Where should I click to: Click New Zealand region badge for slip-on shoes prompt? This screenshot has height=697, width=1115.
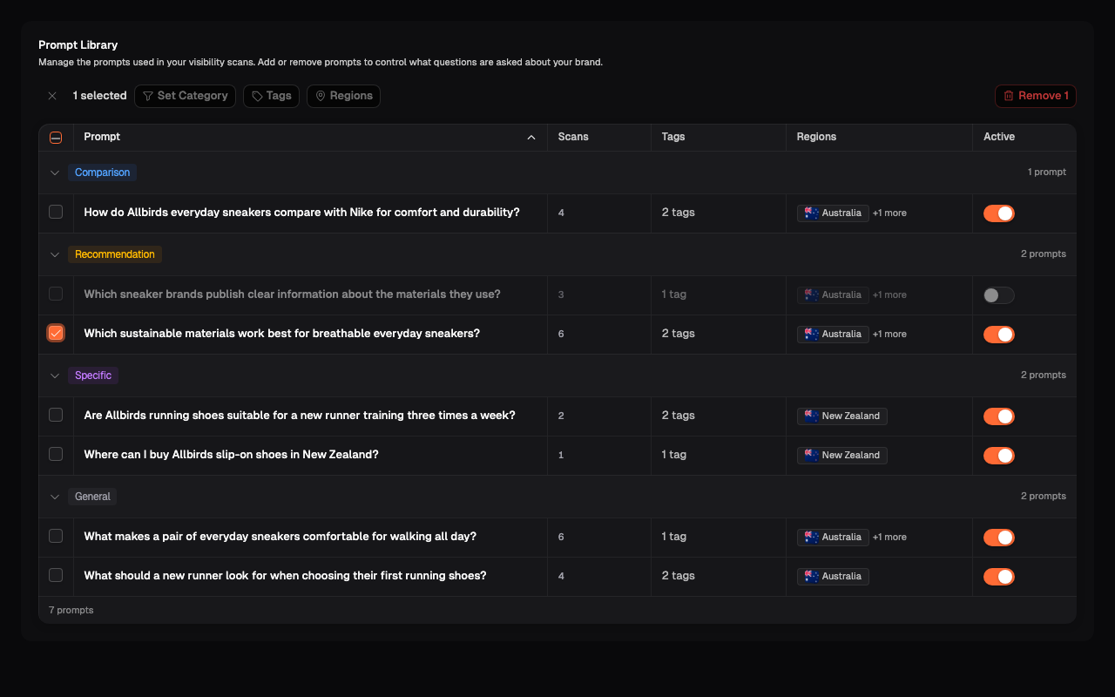pyautogui.click(x=841, y=456)
